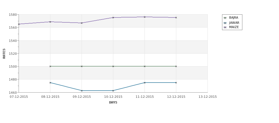279x123 pixels.
Task: Select JAWAR data point at 09-12-2015
Action: tap(82, 91)
